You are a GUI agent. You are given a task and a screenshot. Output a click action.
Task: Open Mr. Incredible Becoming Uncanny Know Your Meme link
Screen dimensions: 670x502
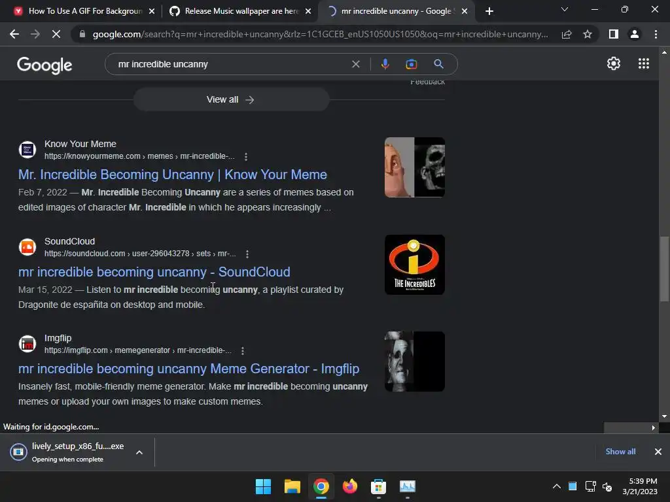[x=173, y=175]
